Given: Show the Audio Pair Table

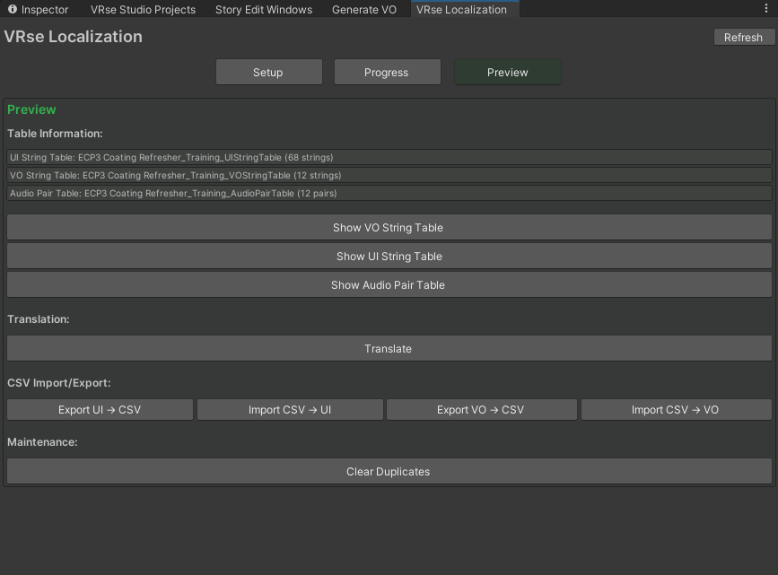Looking at the screenshot, I should pyautogui.click(x=388, y=284).
